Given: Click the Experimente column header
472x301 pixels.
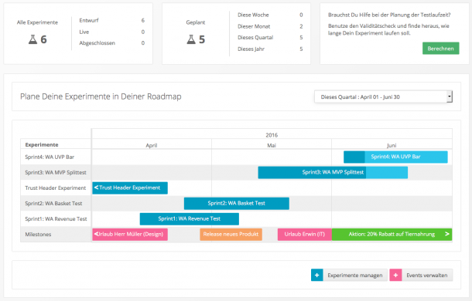Looking at the screenshot, I should (x=42, y=145).
